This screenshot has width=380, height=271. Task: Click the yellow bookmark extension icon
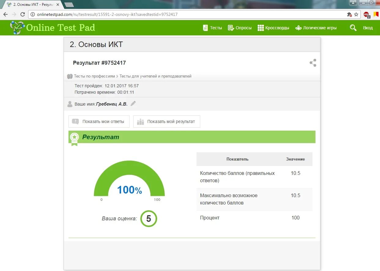(376, 14)
